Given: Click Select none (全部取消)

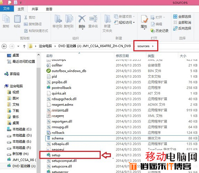Looking at the screenshot, I should pos(182,23).
